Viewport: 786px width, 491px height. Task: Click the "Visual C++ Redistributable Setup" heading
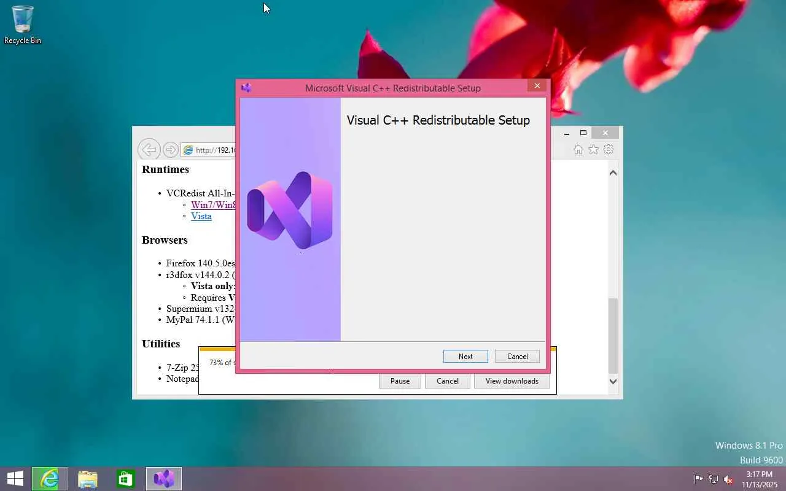(438, 120)
